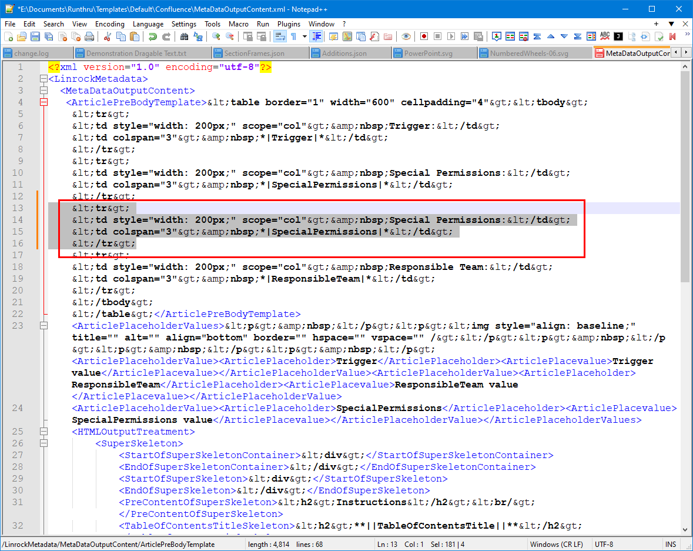
Task: Click the vertical scrollbar down arrow
Action: pos(686,530)
